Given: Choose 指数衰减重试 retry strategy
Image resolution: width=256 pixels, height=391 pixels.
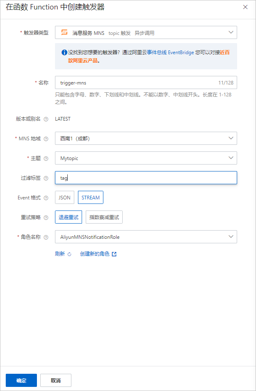Looking at the screenshot, I should 104,217.
